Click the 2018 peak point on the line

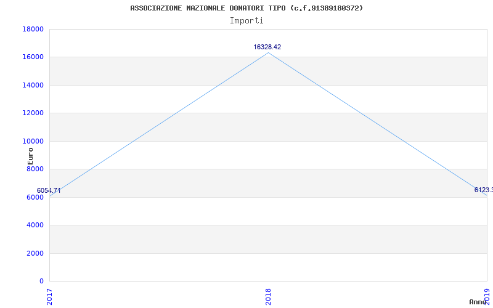[x=268, y=52]
